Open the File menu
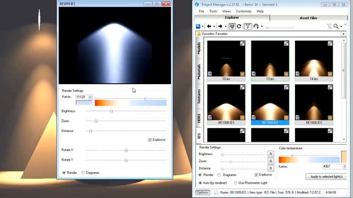The height and width of the screenshot is (198, 353). click(x=201, y=11)
